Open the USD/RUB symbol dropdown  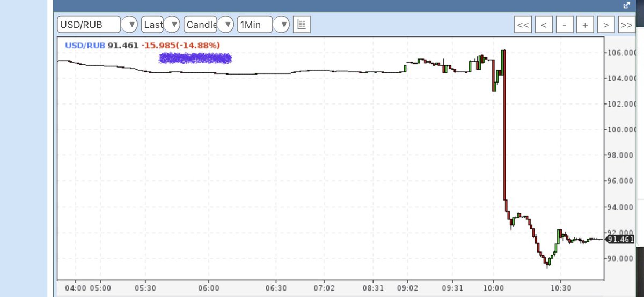tap(130, 25)
